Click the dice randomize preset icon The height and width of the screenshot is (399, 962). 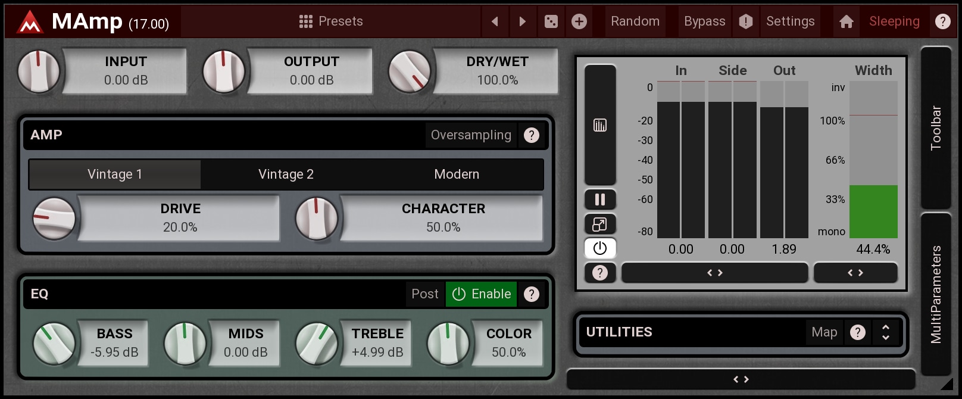pos(551,22)
